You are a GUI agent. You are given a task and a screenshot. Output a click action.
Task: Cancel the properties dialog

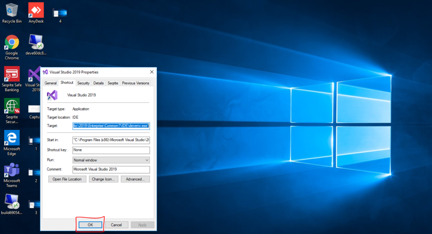116,225
